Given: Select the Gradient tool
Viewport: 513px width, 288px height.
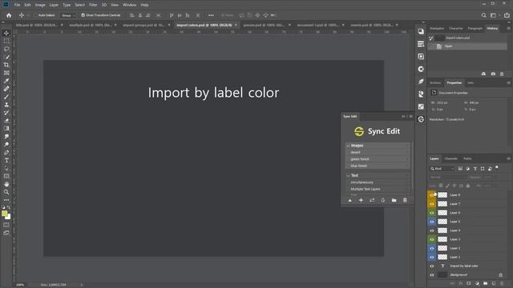Looking at the screenshot, I should tap(6, 128).
